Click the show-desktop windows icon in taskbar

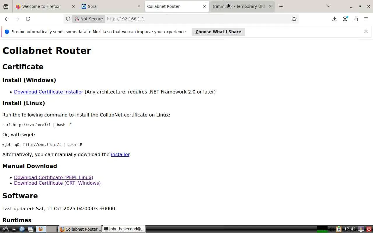(x=30, y=229)
